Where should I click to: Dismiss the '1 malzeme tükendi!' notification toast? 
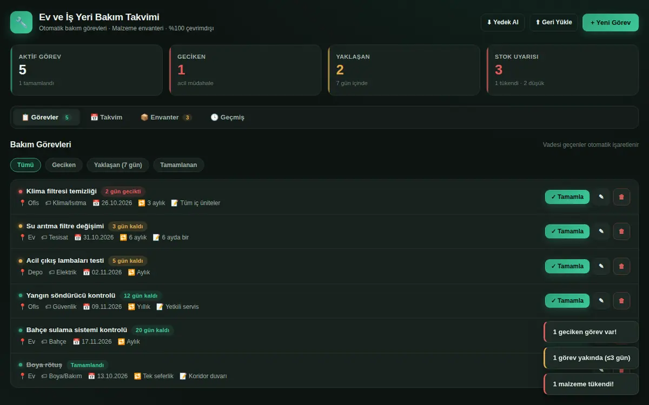(591, 384)
